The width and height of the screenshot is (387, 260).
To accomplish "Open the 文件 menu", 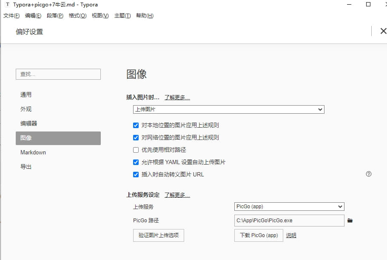I will (x=10, y=15).
